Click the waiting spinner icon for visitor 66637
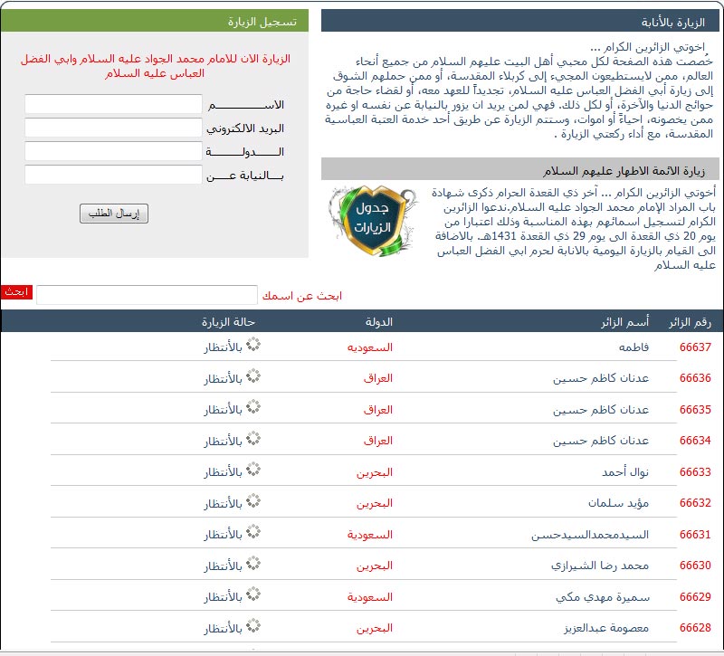724x656 pixels. (253, 347)
